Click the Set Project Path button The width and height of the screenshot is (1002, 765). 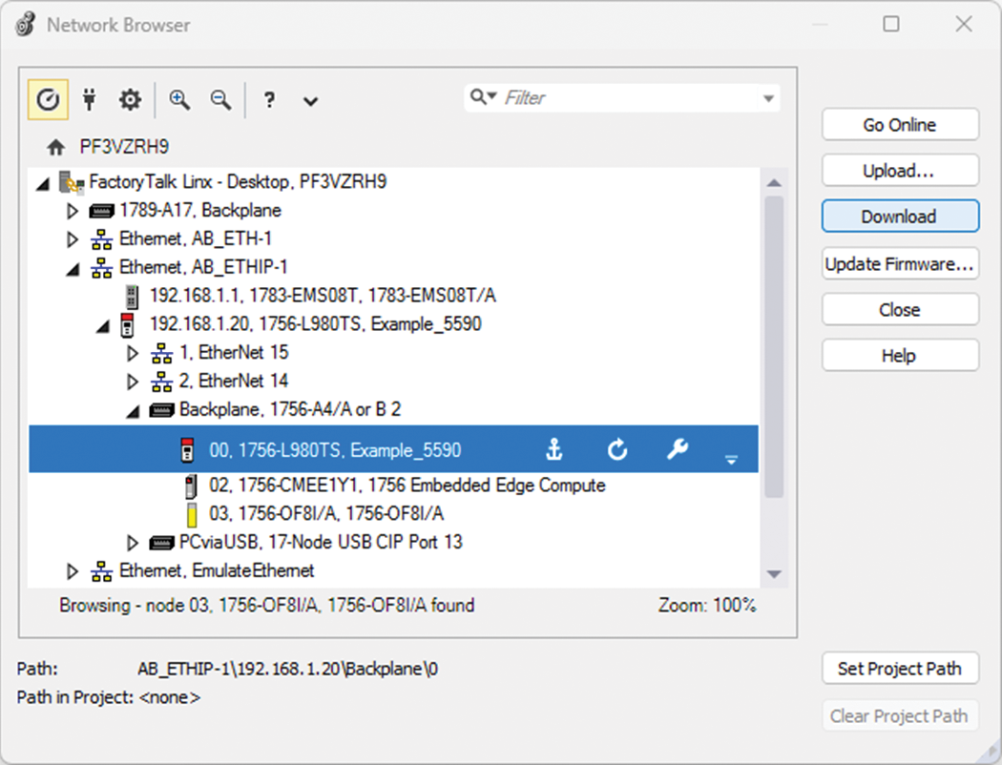(x=900, y=668)
